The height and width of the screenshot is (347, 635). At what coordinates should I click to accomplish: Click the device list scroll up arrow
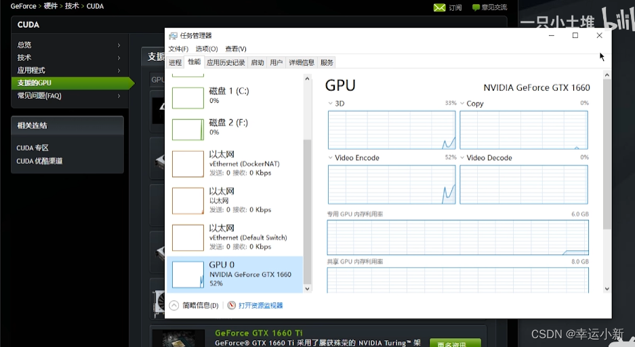coord(307,79)
